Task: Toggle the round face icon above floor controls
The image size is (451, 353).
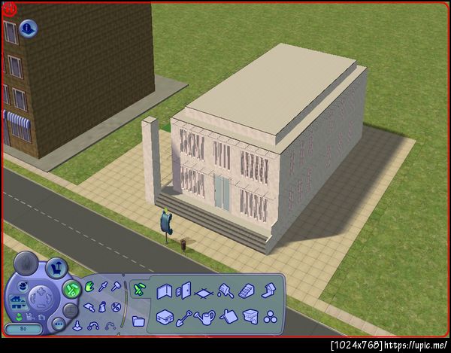Action: (23, 287)
